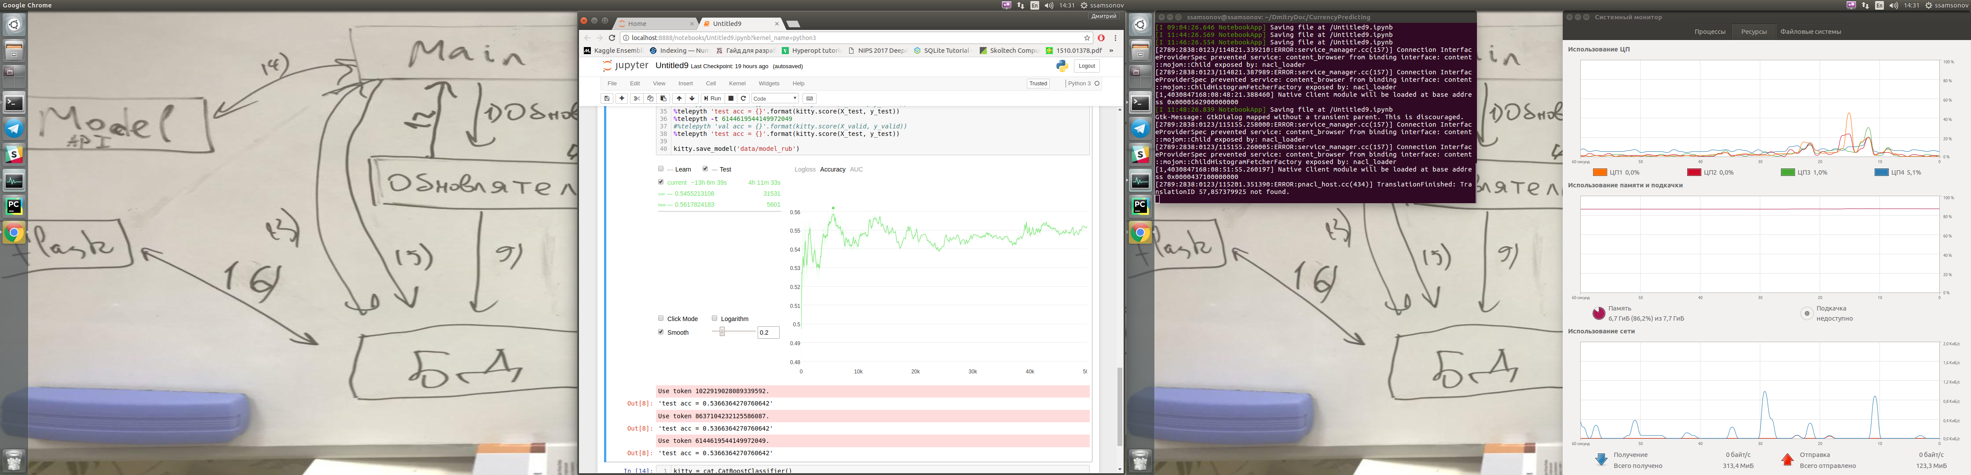This screenshot has width=1971, height=475.
Task: Uncheck the green 'current' run checkbox
Action: pyautogui.click(x=661, y=182)
